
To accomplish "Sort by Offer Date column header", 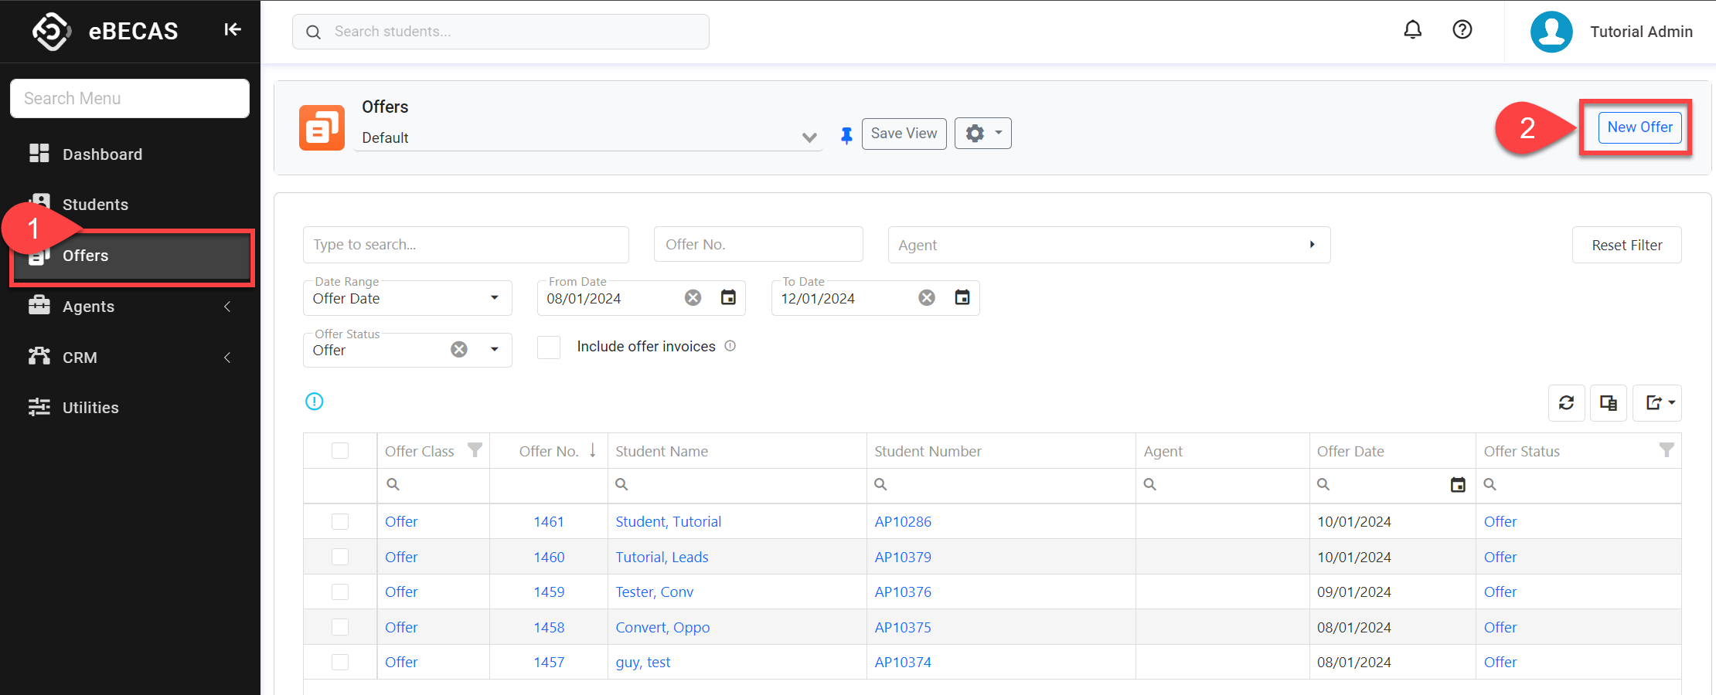I will (x=1350, y=451).
